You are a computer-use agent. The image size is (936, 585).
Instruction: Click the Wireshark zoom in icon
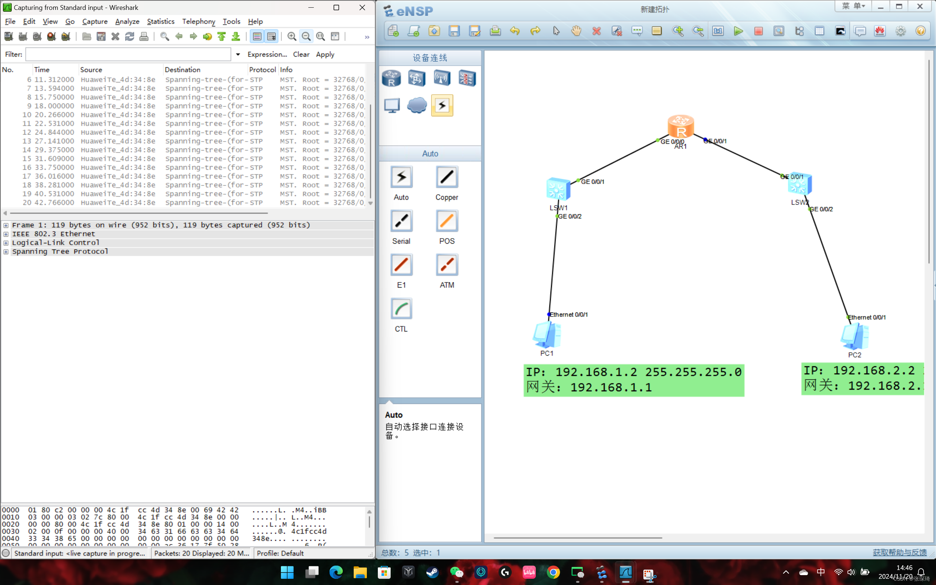pos(292,36)
